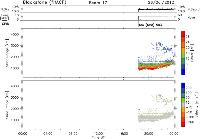
Task: Click the N.Sky label
Action: [5, 9]
